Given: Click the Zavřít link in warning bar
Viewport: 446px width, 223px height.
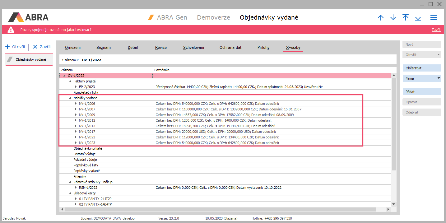Looking at the screenshot, I should click(x=436, y=30).
